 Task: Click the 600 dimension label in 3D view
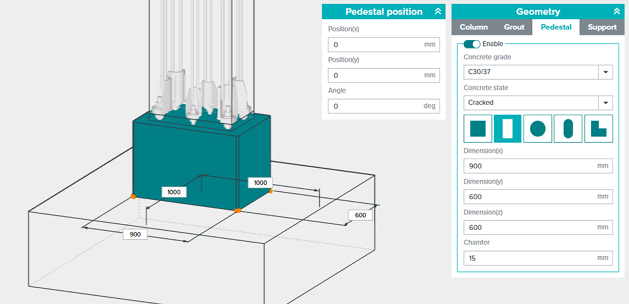coord(360,215)
